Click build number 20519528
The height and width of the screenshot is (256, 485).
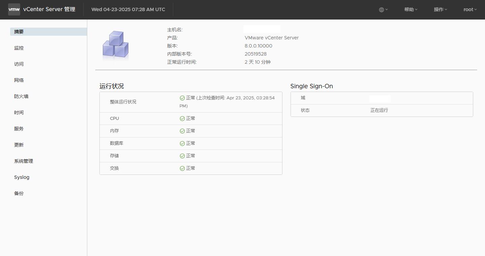point(255,54)
